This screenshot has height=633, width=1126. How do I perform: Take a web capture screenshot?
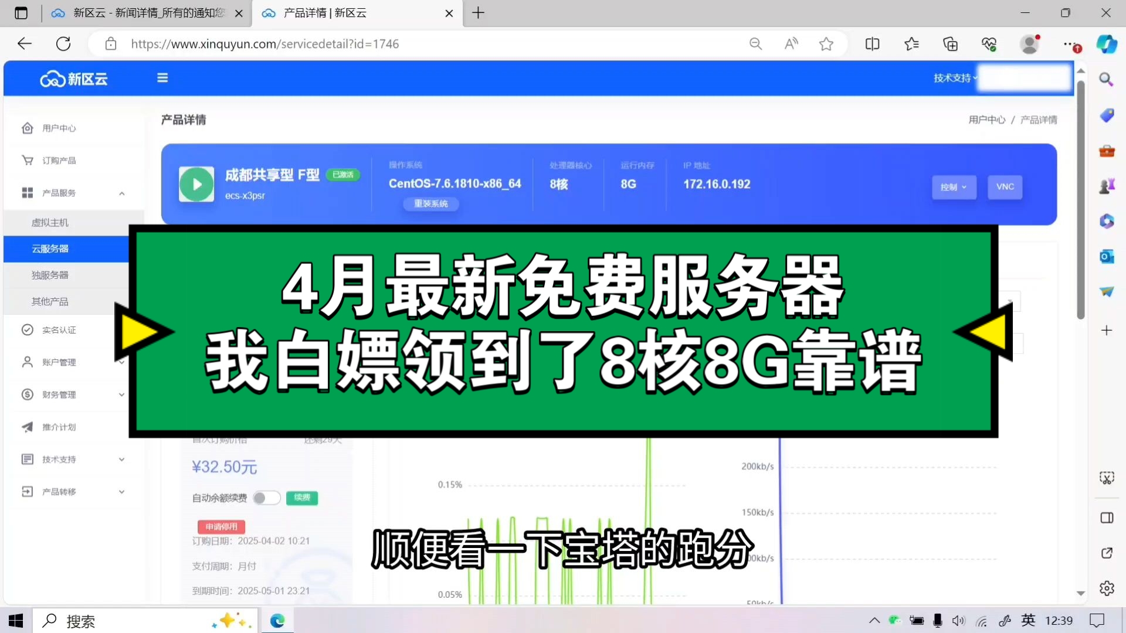pos(1106,478)
